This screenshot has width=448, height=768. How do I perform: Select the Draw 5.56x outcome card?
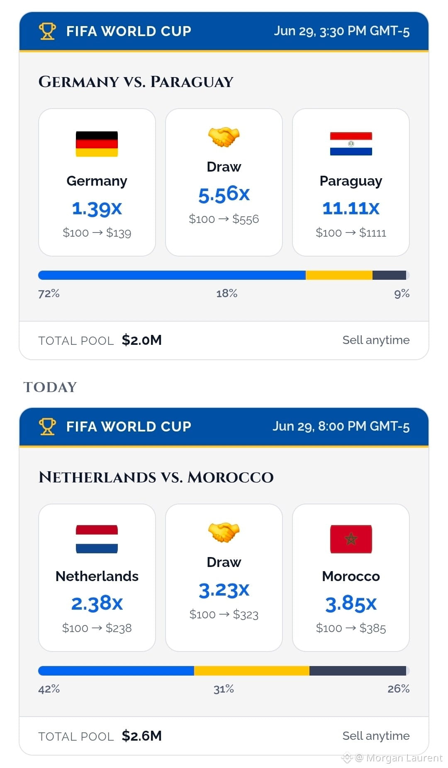point(224,182)
